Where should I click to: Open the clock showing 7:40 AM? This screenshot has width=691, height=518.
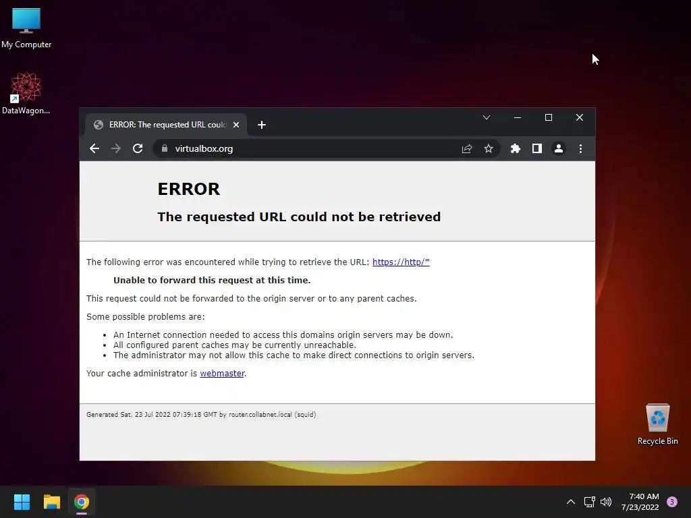point(640,502)
